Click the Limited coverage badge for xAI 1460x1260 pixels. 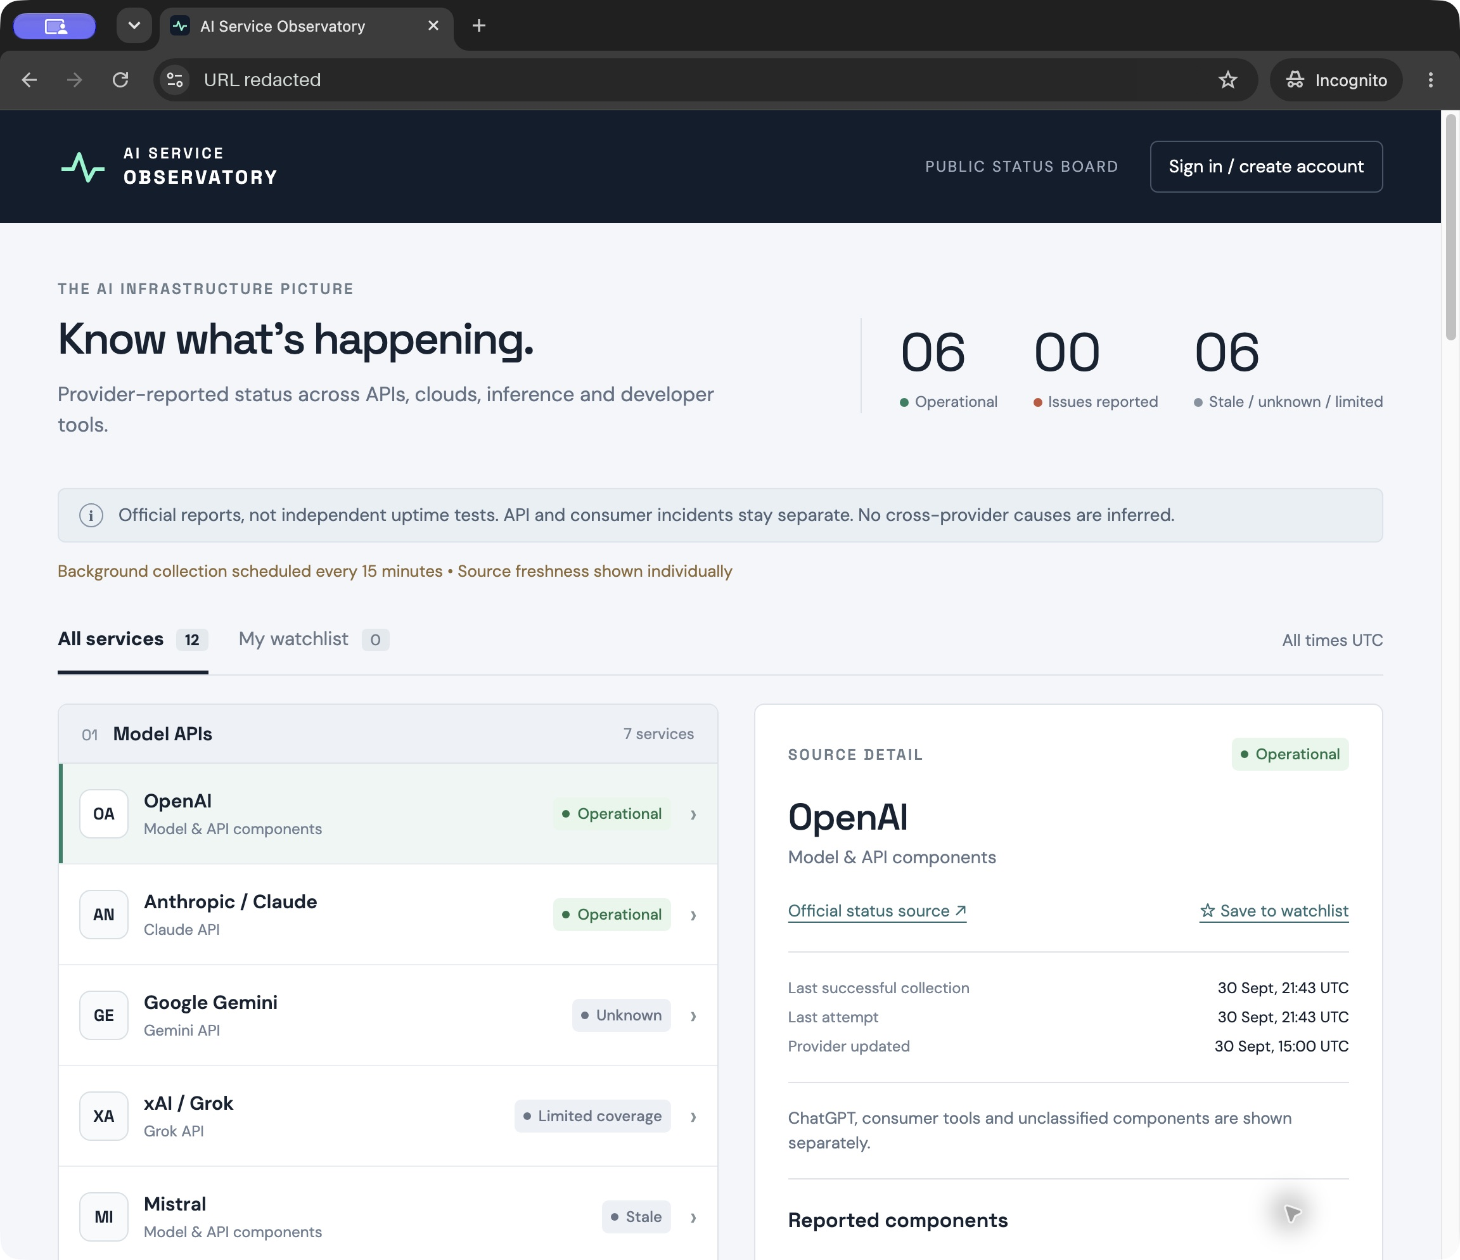[592, 1116]
